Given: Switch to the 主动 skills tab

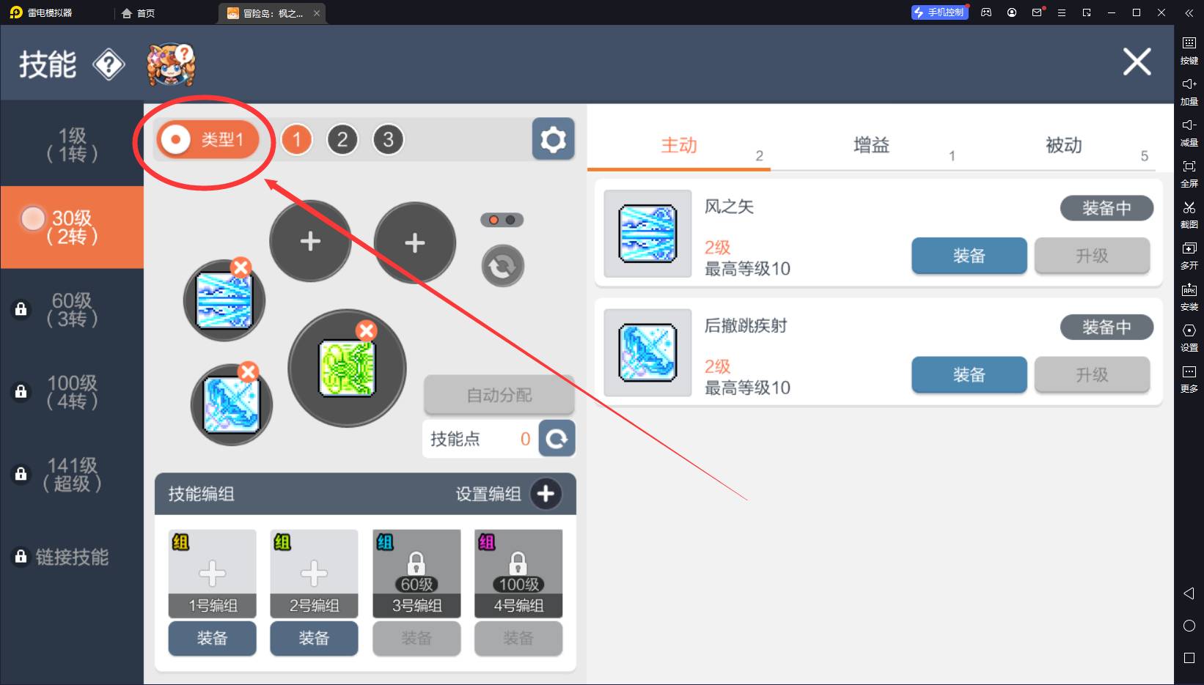Looking at the screenshot, I should 679,145.
